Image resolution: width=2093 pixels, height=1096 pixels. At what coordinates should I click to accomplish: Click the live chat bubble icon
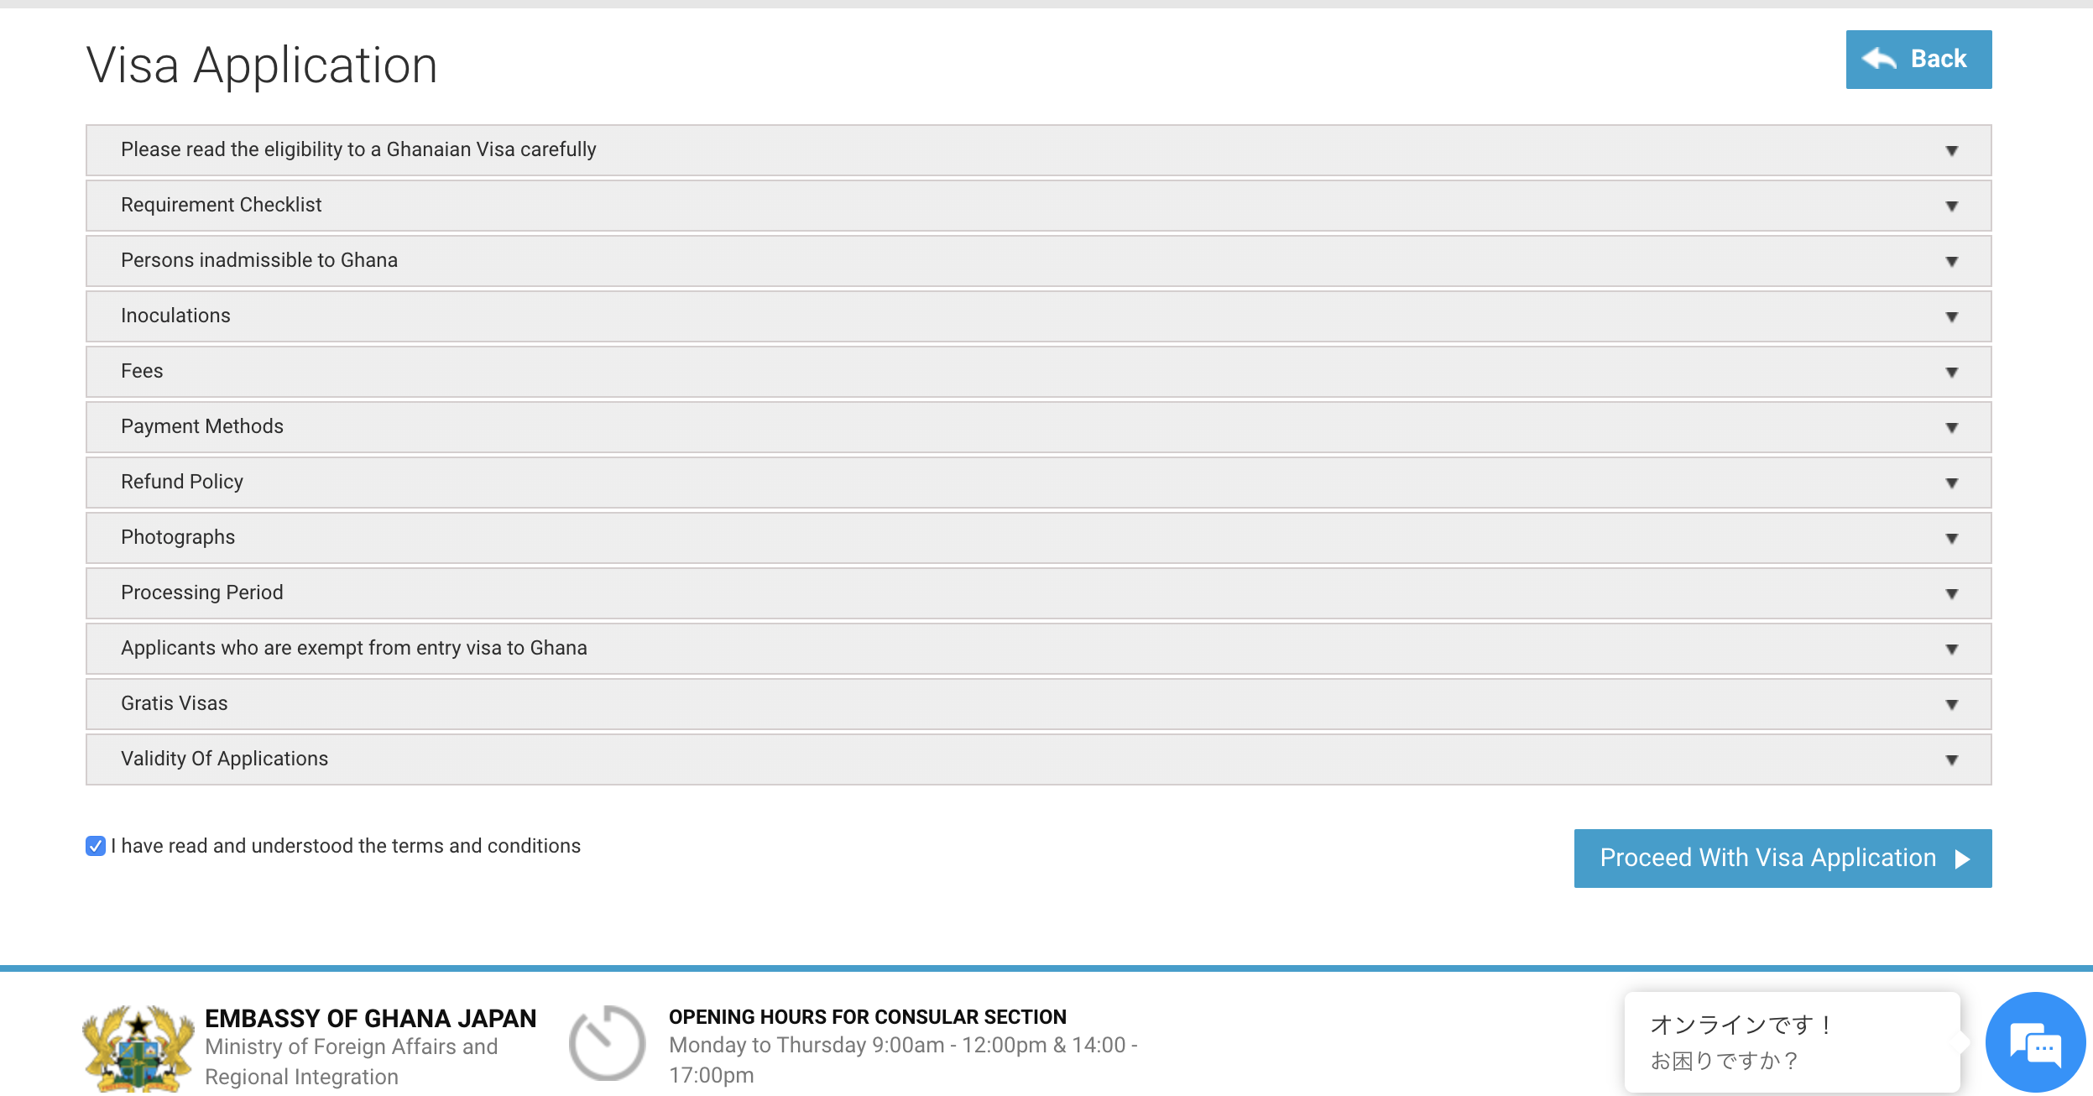(2034, 1043)
